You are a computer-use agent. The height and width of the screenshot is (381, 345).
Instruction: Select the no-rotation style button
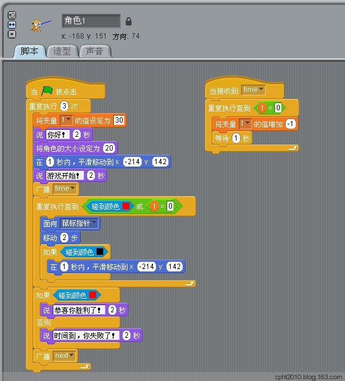tap(12, 34)
